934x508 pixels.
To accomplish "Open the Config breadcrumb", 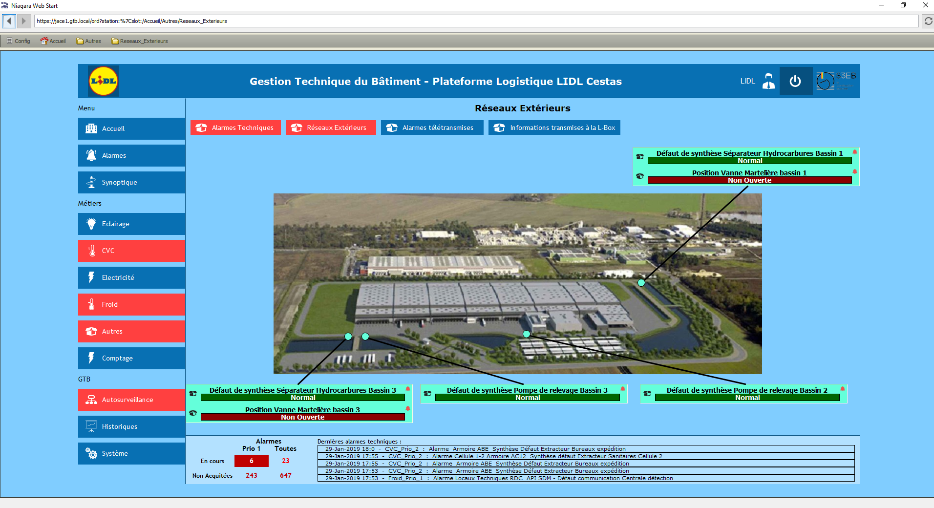I will (19, 41).
